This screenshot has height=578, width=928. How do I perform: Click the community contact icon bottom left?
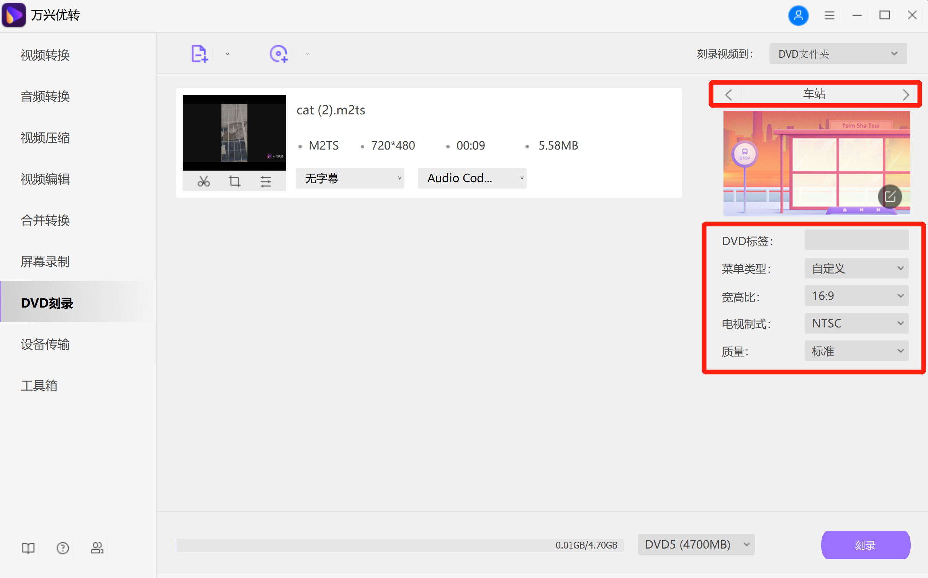[x=97, y=548]
